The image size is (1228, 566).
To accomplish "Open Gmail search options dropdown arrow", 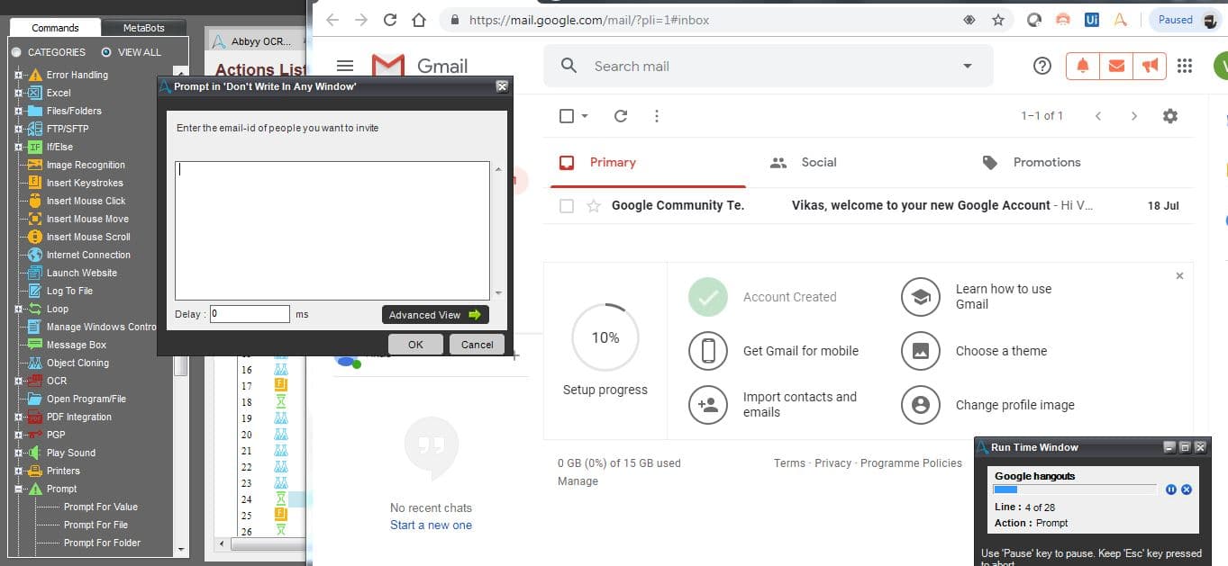I will coord(968,66).
